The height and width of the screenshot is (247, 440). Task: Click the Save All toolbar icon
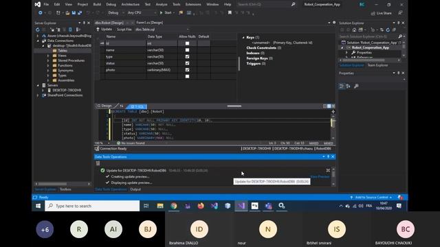pos(80,13)
